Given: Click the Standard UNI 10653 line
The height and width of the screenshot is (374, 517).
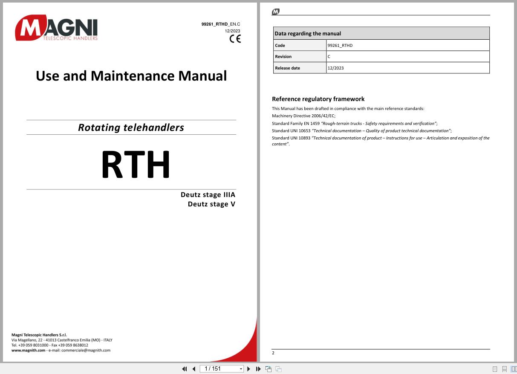Looking at the screenshot, I should pyautogui.click(x=362, y=131).
